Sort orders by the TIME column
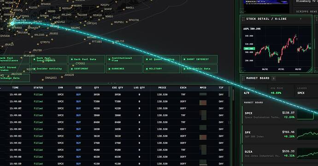The height and width of the screenshot is (166, 318). tap(15, 88)
